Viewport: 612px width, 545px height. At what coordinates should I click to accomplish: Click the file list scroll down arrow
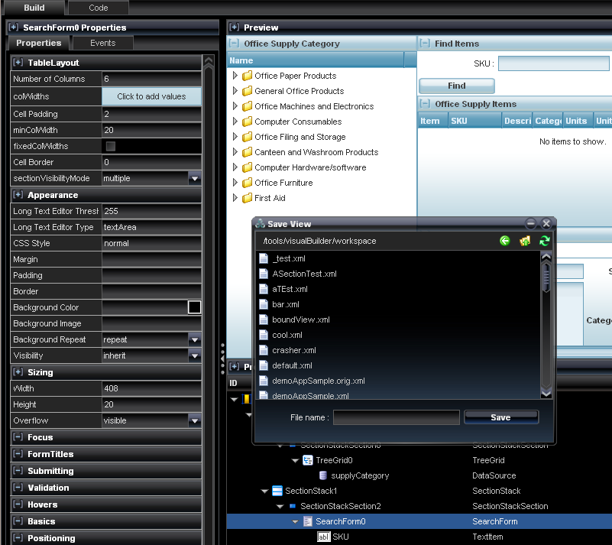546,394
